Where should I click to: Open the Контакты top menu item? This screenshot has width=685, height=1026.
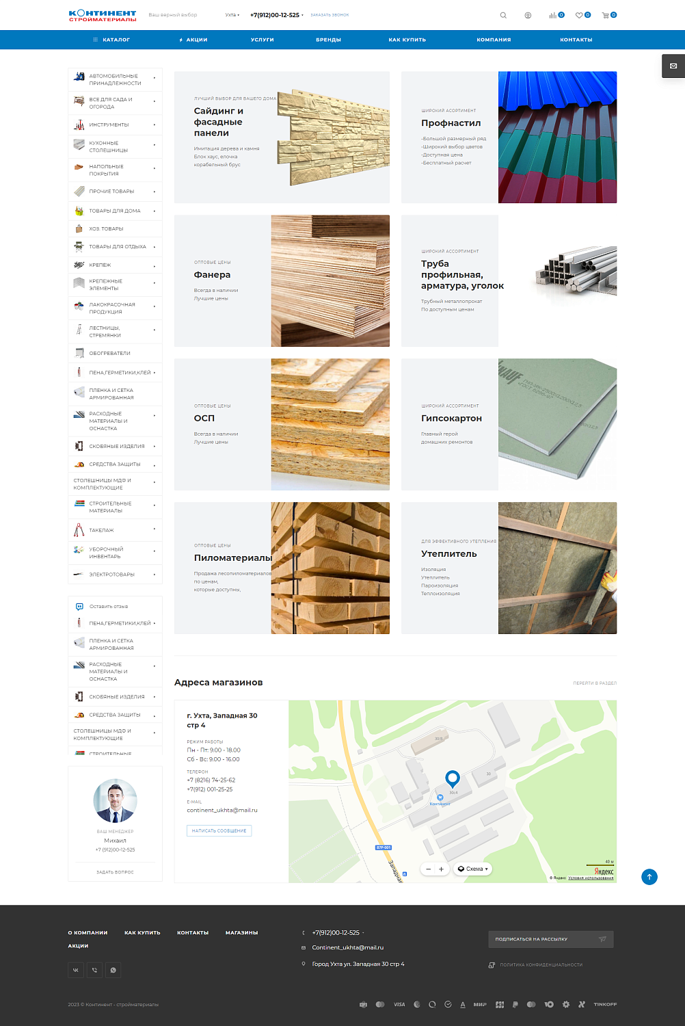[x=576, y=40]
